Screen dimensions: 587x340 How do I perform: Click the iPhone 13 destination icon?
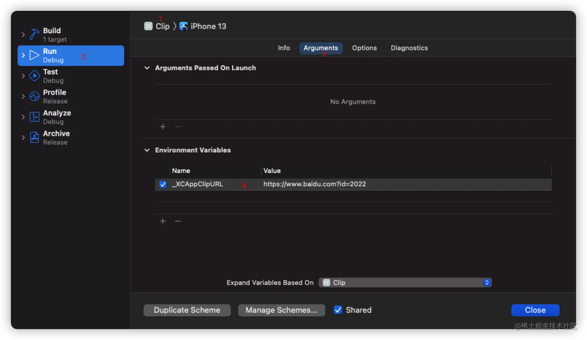(x=184, y=26)
